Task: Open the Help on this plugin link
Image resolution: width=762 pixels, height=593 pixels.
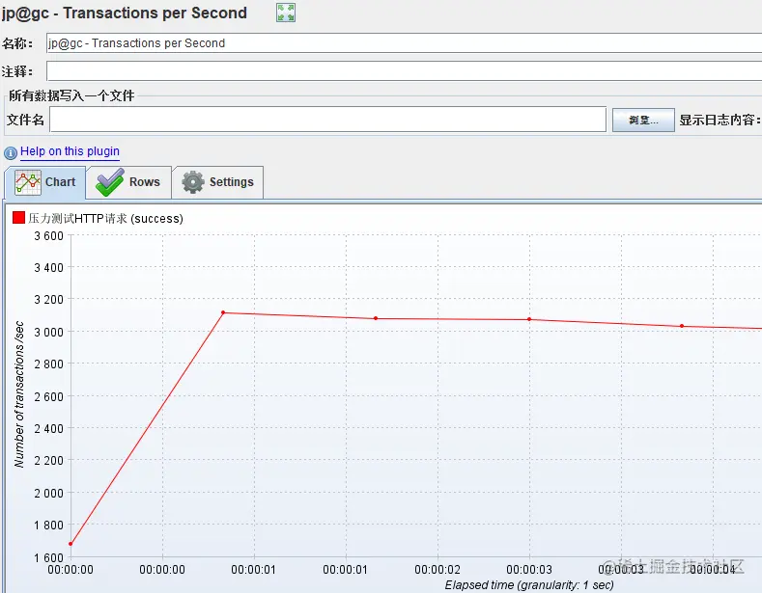Action: click(70, 151)
